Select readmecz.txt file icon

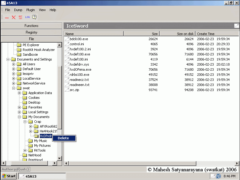[x=67, y=79]
